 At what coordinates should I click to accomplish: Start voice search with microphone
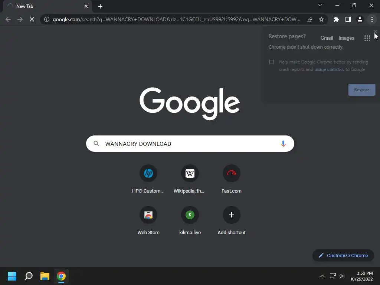click(283, 144)
